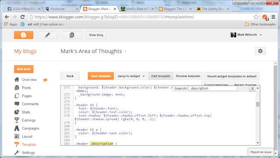Close the search box with X button
280x158 pixels.
[x=252, y=88]
